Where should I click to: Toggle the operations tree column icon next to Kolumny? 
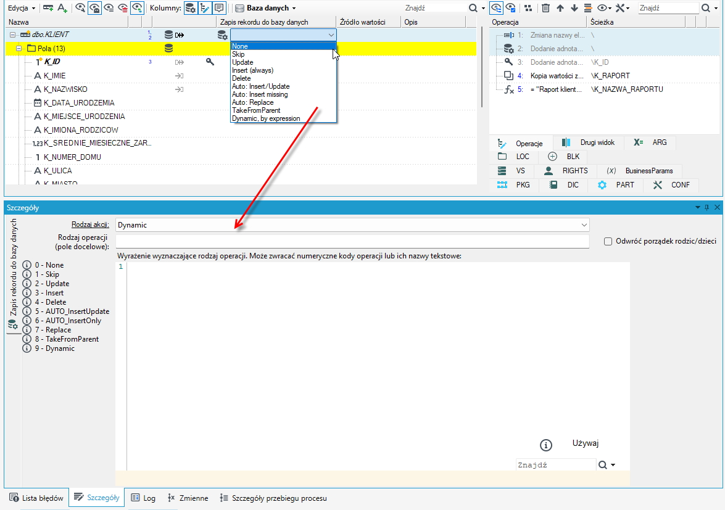tap(204, 8)
